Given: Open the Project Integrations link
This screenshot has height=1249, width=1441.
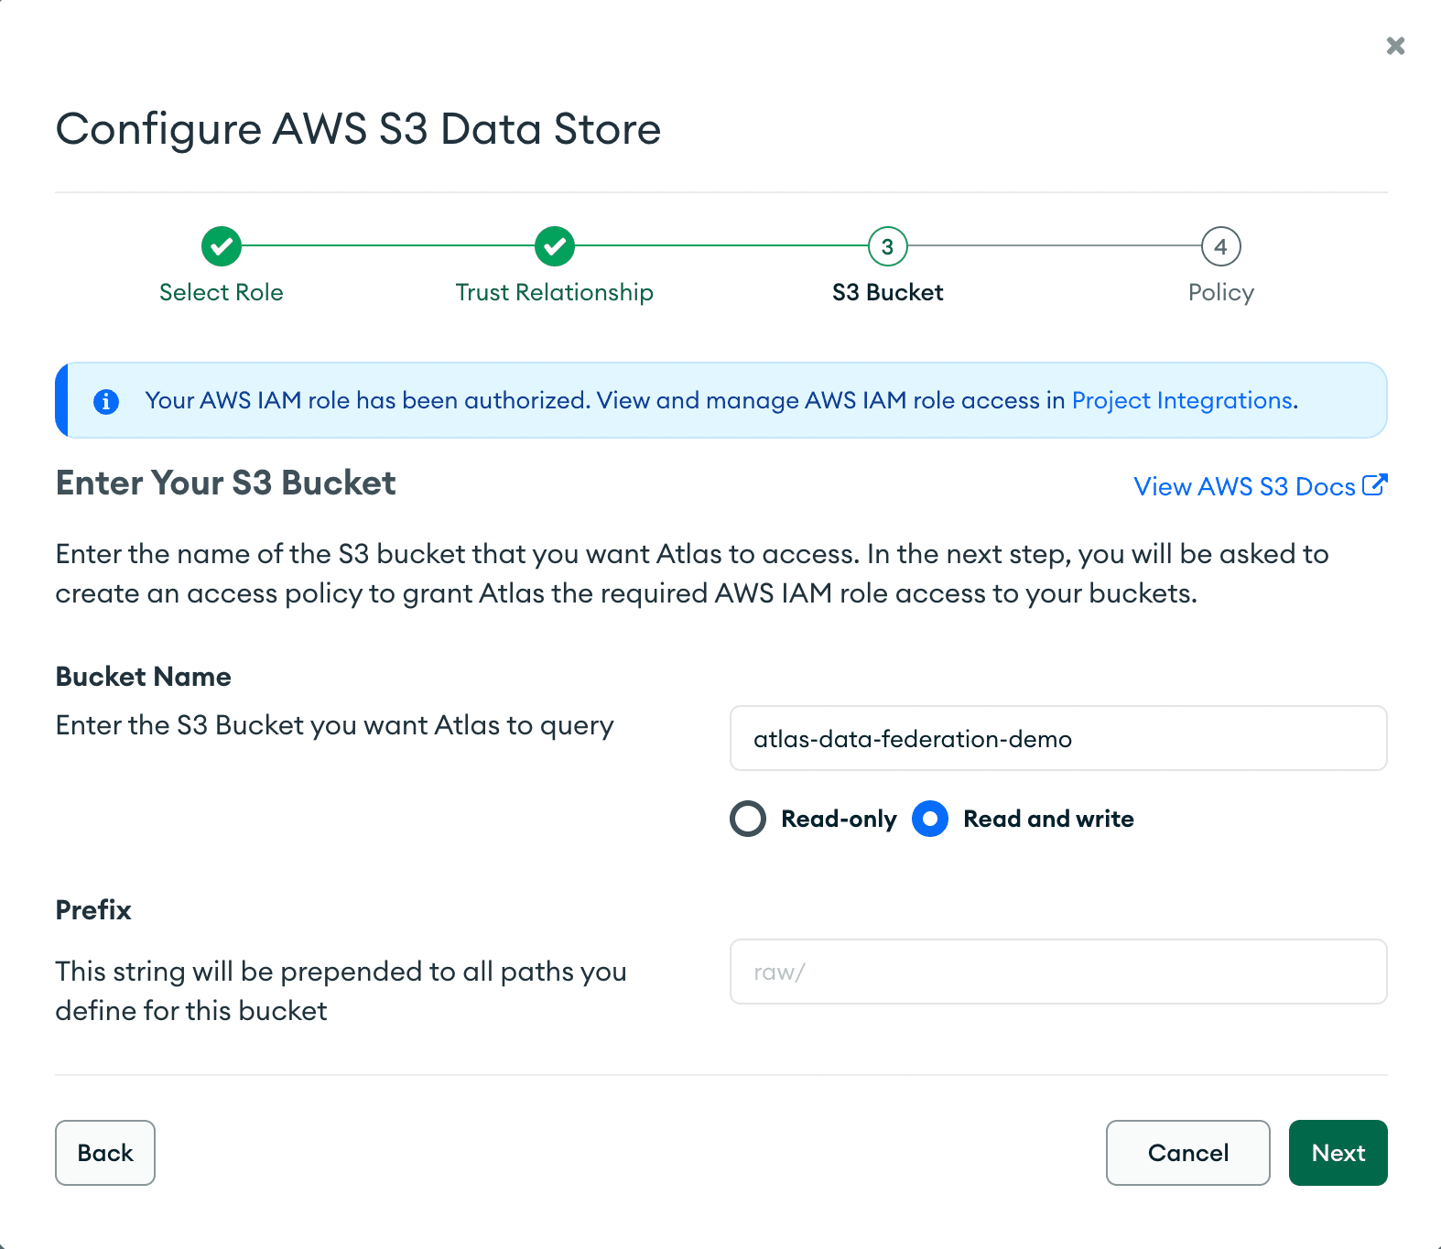Looking at the screenshot, I should (1183, 400).
